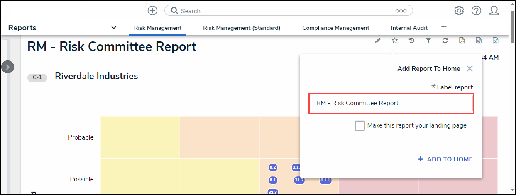Click the ADD TO HOME button
Screen dimensions: 516x195
coord(445,159)
